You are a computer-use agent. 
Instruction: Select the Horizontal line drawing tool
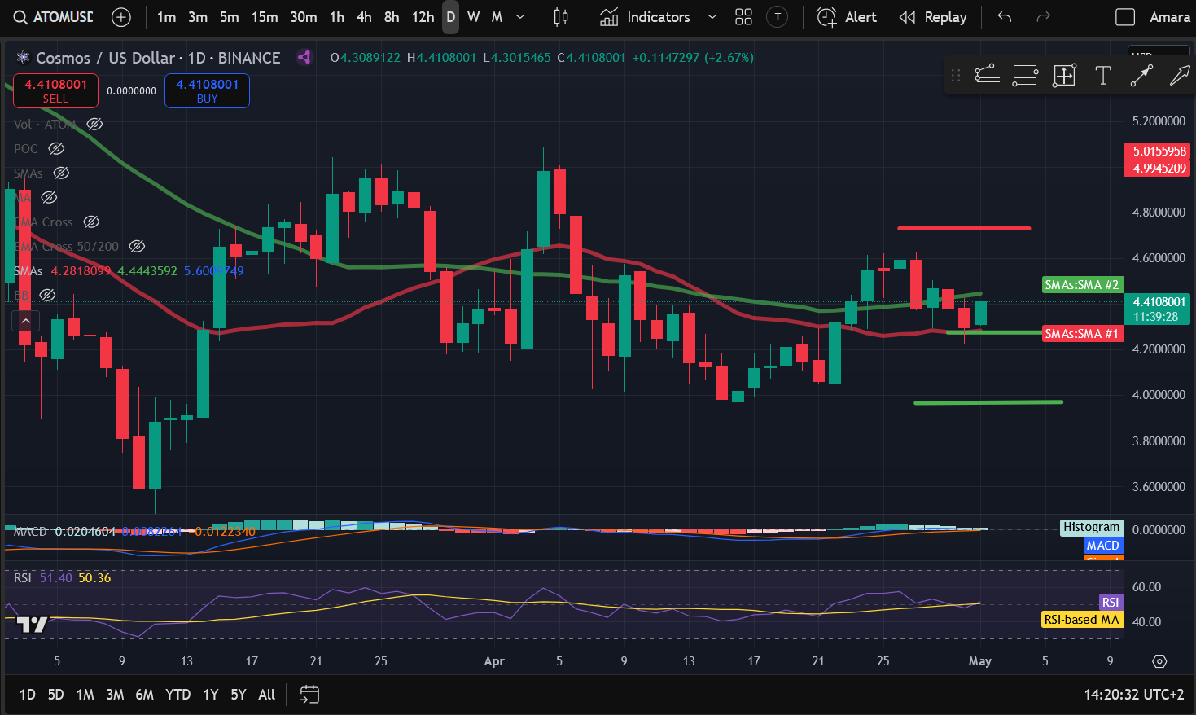(1025, 75)
